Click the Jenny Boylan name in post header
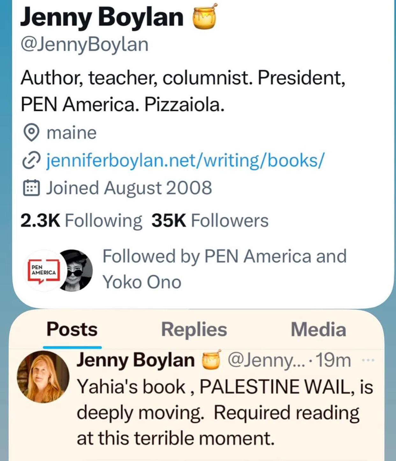The image size is (396, 461). pyautogui.click(x=136, y=360)
